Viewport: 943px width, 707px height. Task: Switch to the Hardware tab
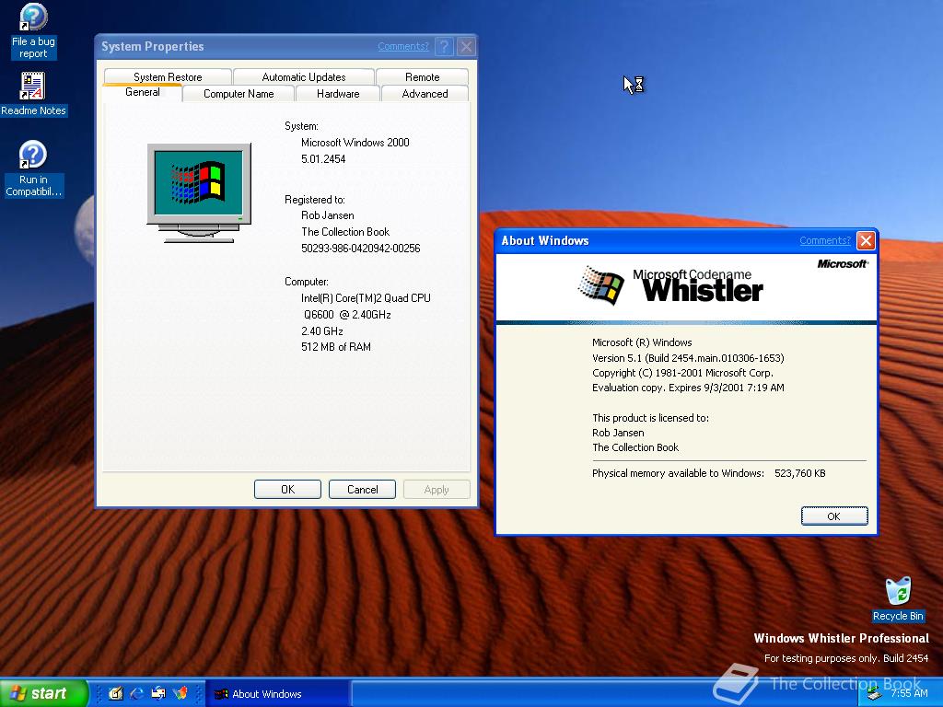338,94
